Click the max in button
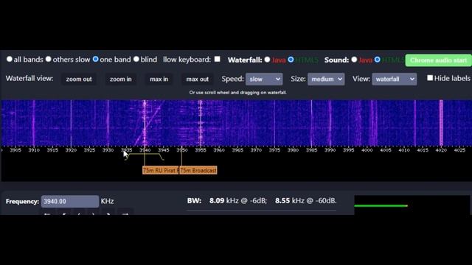 (159, 79)
